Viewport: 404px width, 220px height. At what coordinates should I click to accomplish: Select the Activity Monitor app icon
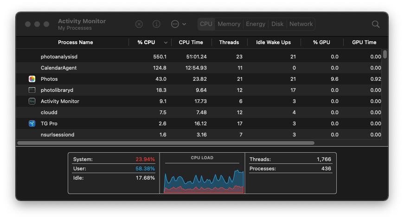[32, 101]
